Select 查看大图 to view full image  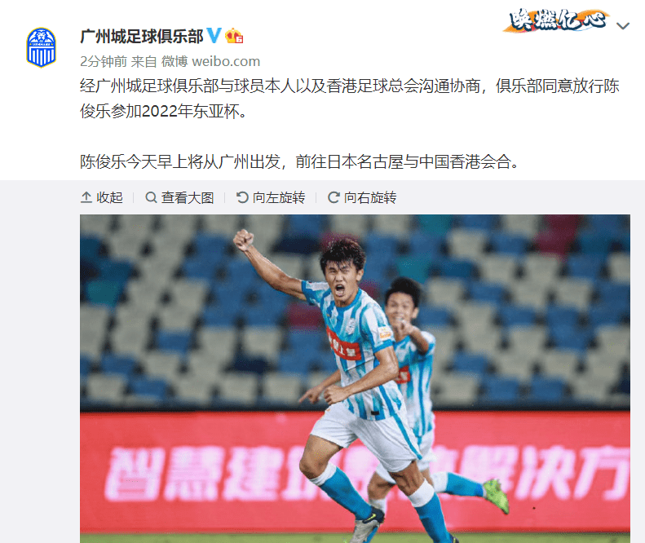click(179, 197)
